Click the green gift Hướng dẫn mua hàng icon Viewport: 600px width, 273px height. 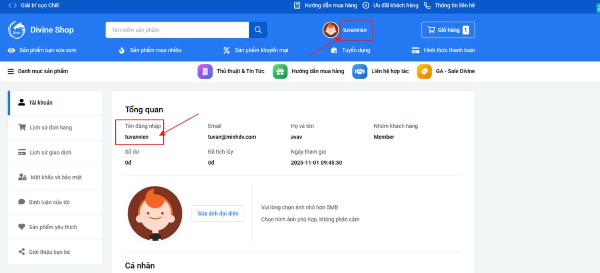click(x=280, y=71)
